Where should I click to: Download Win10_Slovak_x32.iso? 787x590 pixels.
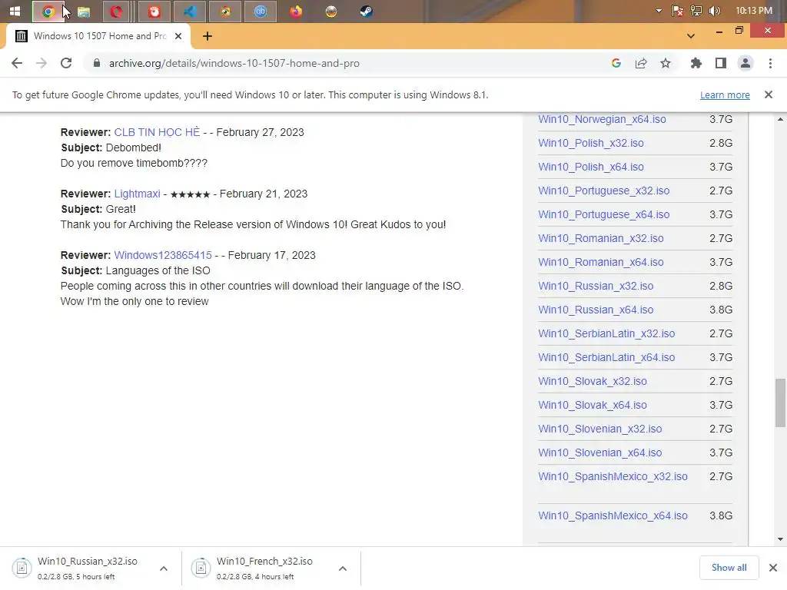point(593,381)
